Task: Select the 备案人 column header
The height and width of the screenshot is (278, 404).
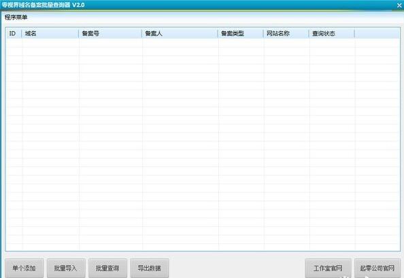Action: click(180, 33)
